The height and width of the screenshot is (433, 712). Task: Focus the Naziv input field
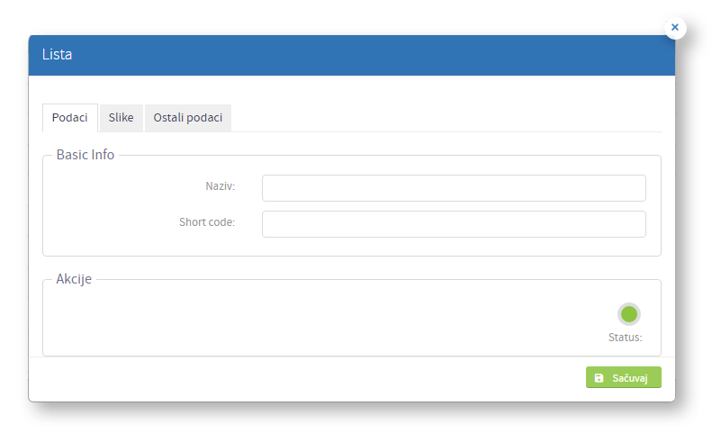click(454, 188)
